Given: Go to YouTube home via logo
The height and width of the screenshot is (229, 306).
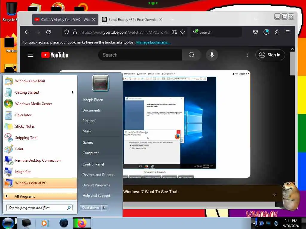Looking at the screenshot, I should 55,55.
